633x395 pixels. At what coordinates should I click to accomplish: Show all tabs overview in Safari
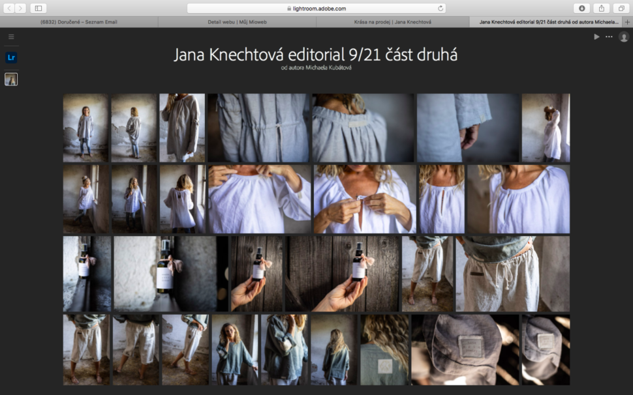621,8
